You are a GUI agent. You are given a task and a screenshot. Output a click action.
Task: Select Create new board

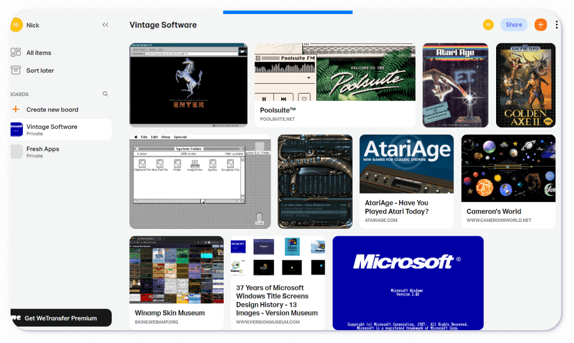pyautogui.click(x=52, y=109)
